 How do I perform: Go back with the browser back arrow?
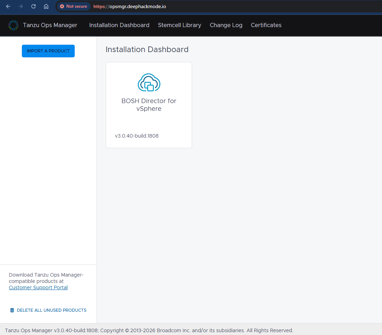coord(8,6)
